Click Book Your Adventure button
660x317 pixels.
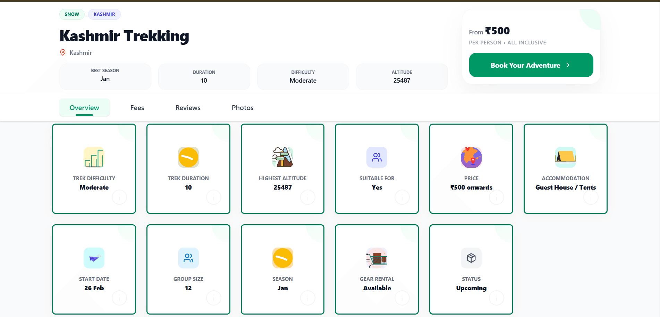[531, 65]
